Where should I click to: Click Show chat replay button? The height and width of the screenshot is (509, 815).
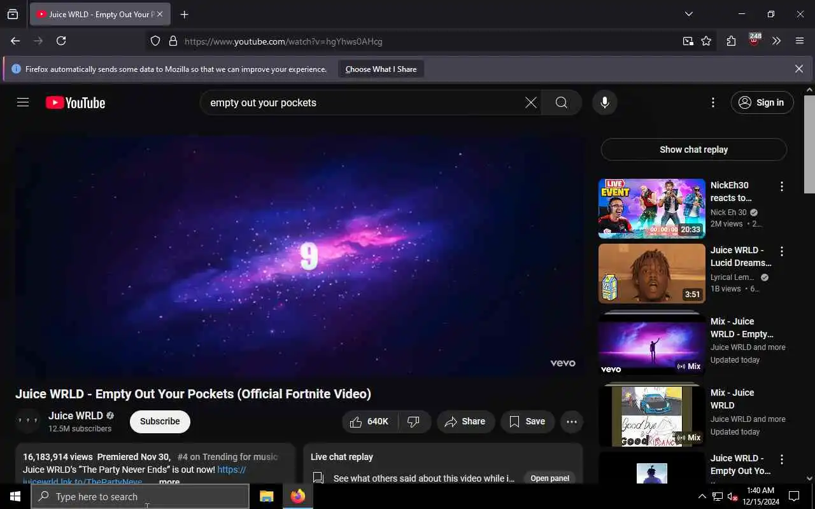pyautogui.click(x=693, y=150)
